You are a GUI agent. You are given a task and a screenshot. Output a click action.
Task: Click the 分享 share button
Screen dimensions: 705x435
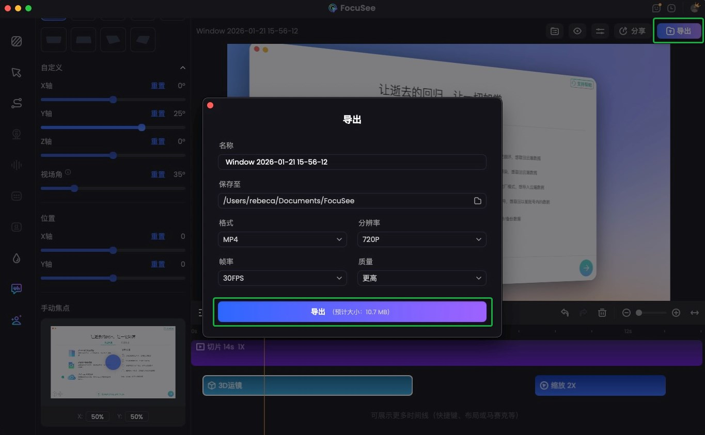point(632,31)
